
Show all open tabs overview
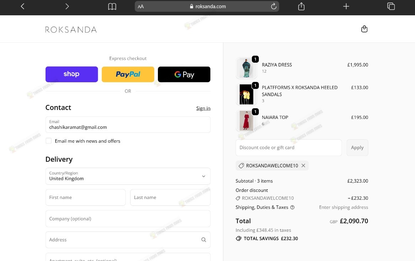[x=391, y=6]
